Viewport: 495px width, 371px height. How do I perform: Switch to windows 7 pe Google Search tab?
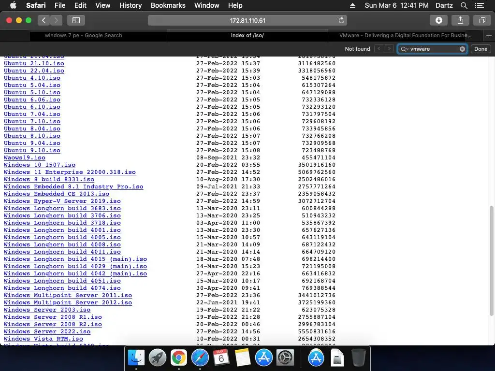click(83, 35)
